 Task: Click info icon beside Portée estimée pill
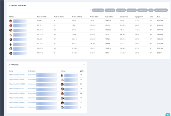point(91,10)
